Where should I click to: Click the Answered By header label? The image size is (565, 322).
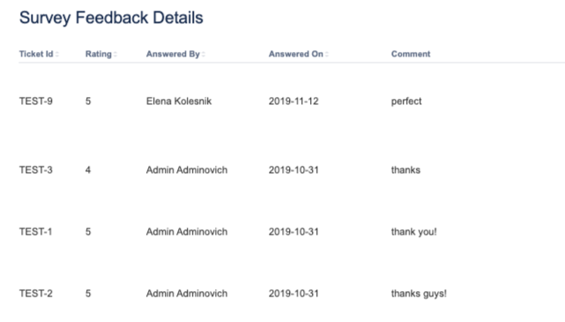tap(173, 54)
